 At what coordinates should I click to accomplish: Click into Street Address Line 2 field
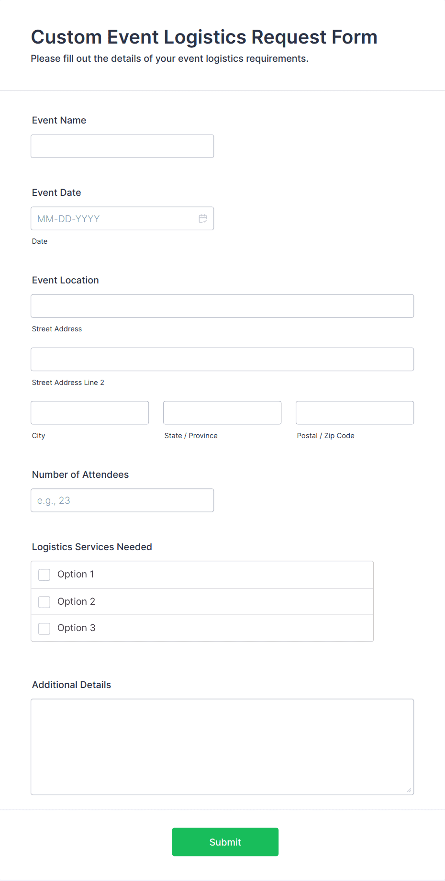pos(222,359)
